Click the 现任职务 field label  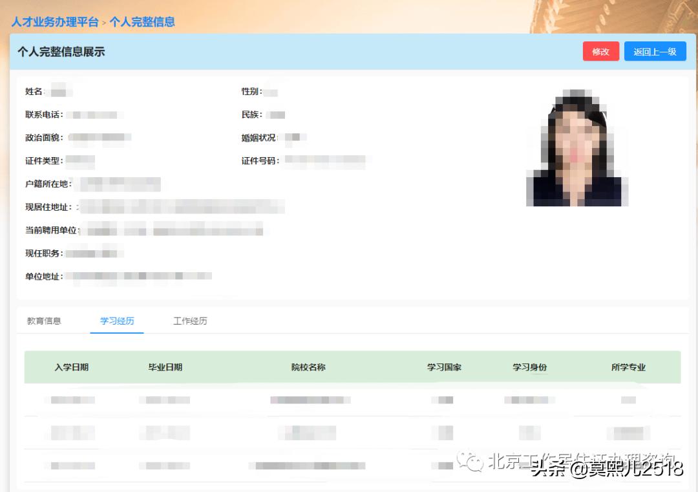(44, 253)
